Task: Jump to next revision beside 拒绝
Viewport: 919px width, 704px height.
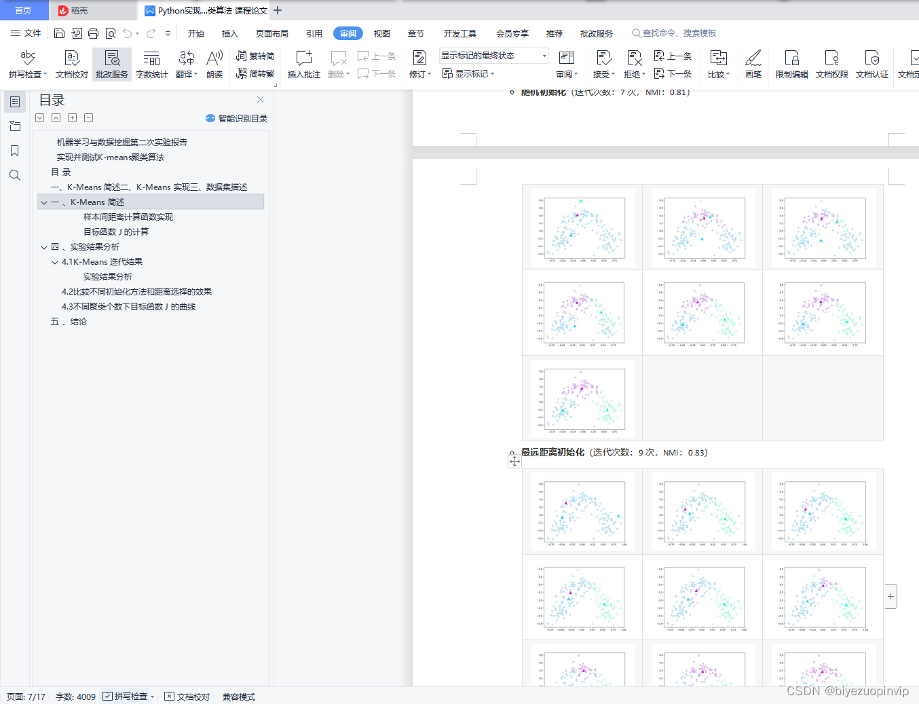Action: tap(673, 74)
